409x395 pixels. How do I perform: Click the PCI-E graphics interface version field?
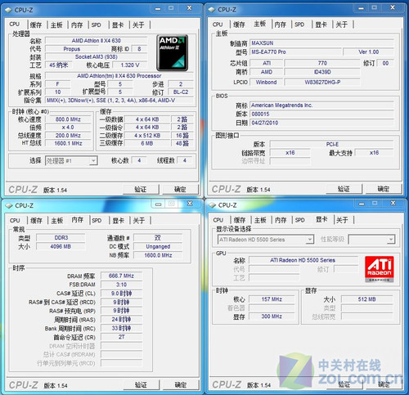point(332,144)
